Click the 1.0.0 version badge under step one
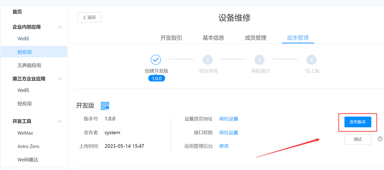384x170 pixels. coord(157,78)
